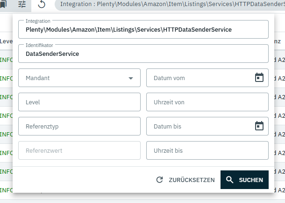Screen dimensions: 285x203
Task: Open calendar picker for Datum vom
Action: [x=259, y=78]
